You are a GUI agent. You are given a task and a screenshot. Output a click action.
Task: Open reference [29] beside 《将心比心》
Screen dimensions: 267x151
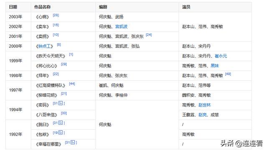pyautogui.click(x=64, y=64)
